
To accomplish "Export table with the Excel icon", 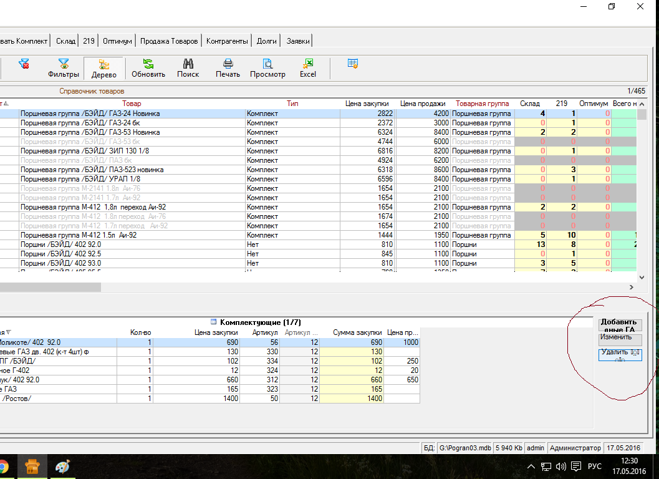I will tap(307, 68).
